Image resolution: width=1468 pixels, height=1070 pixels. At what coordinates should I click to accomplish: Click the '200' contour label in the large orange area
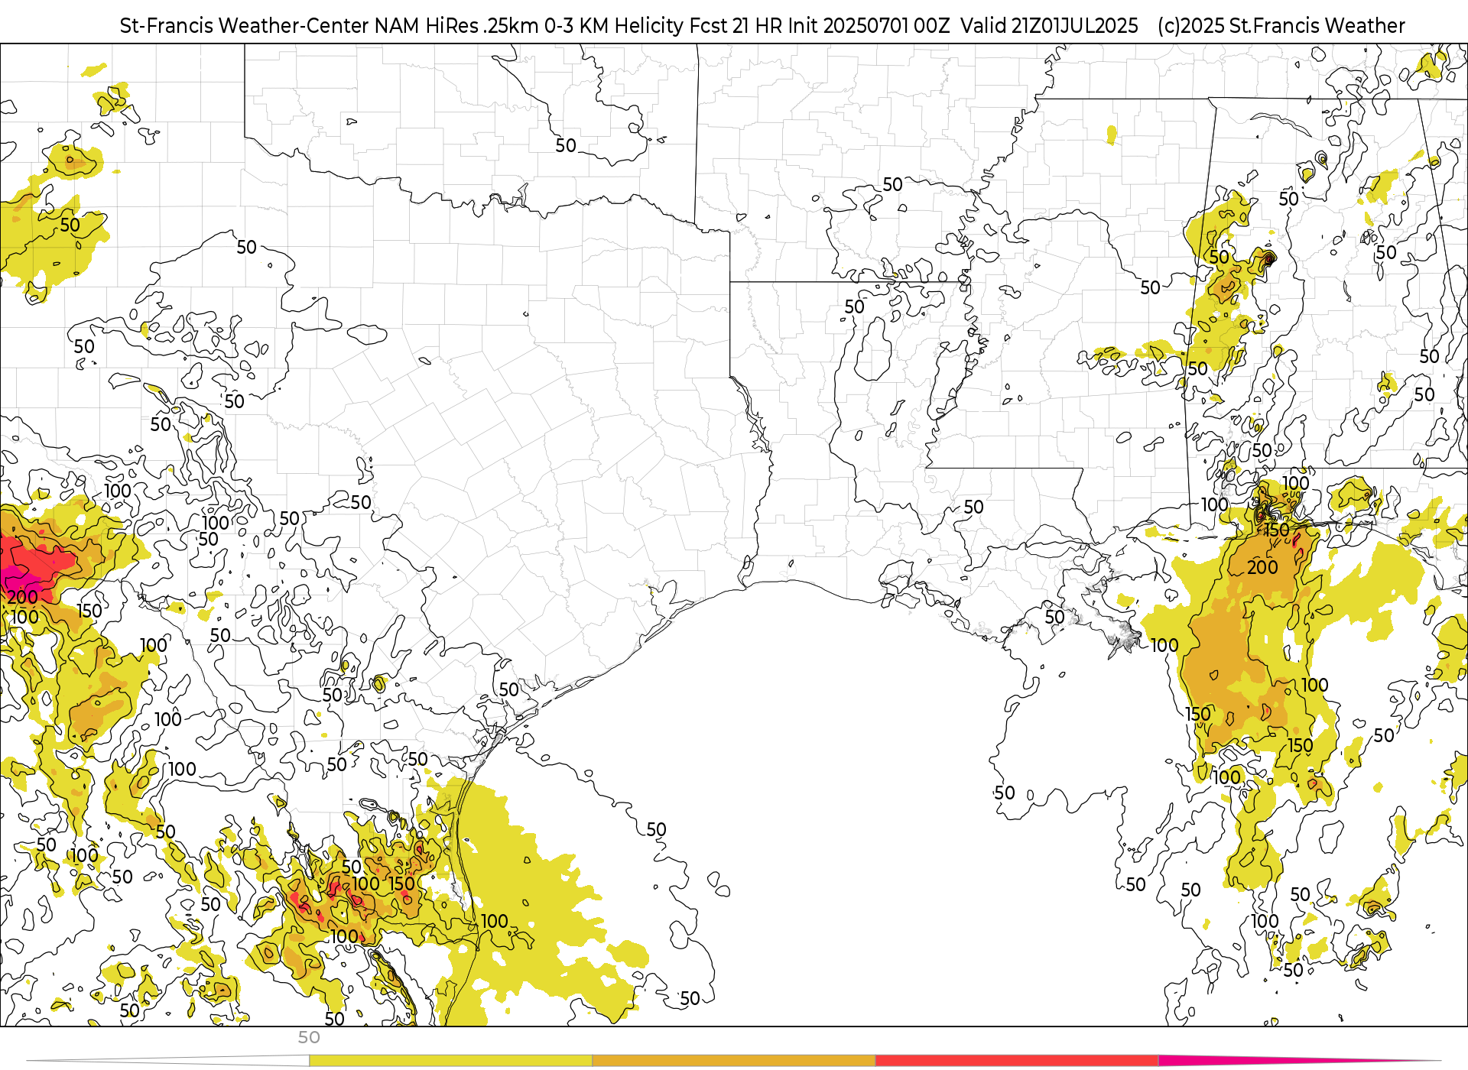point(1262,568)
